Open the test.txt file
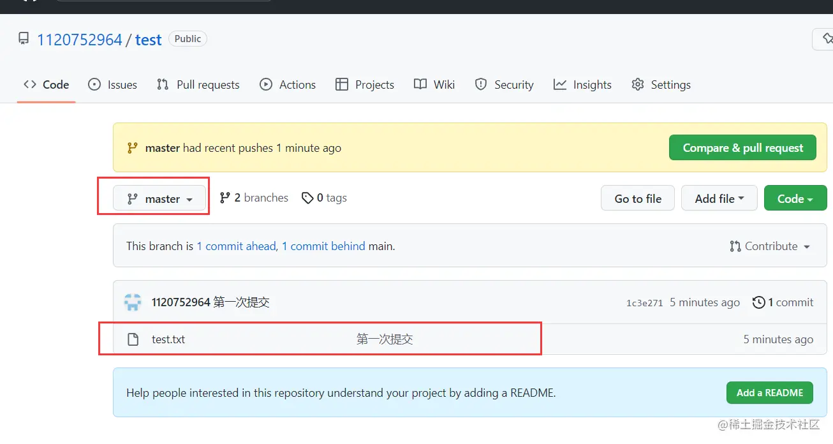 click(168, 339)
